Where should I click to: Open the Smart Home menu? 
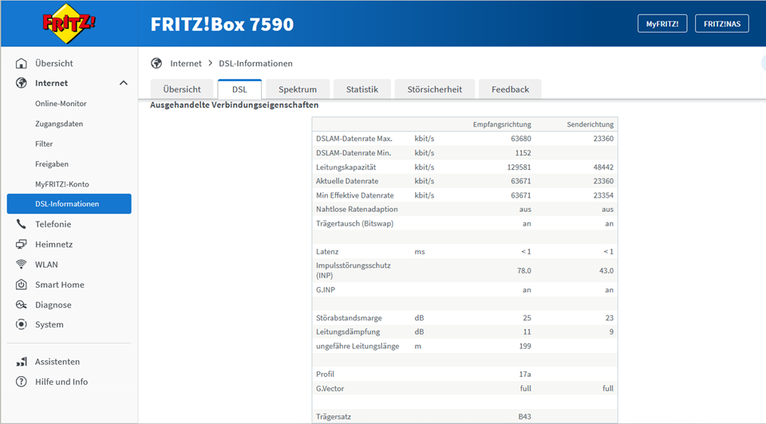tap(60, 285)
